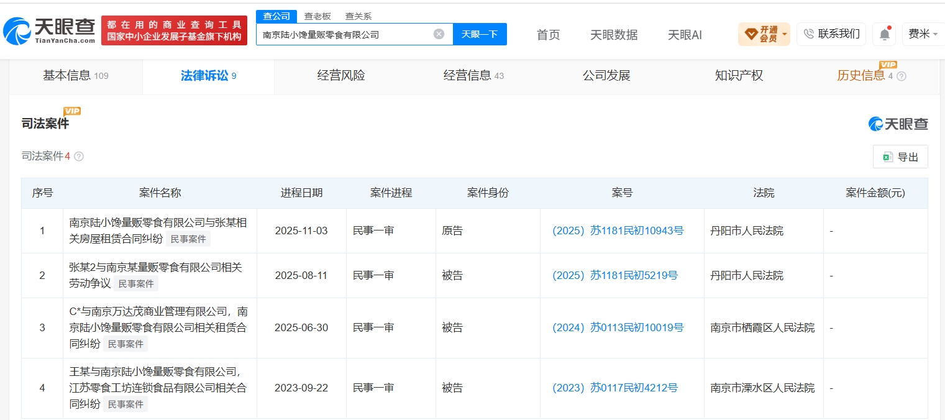Click the 序号 column header
Screen dimensions: 945x420
coord(42,193)
